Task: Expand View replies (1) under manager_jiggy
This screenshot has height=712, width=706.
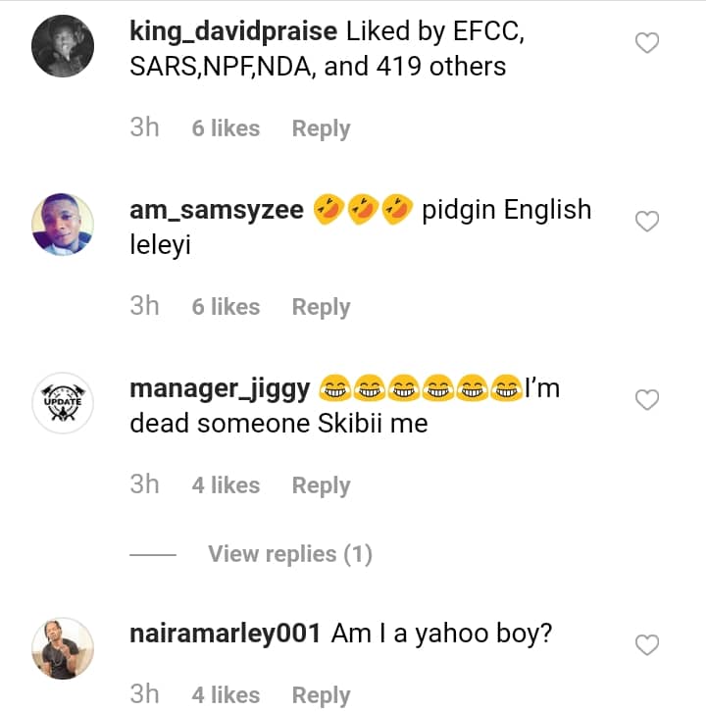Action: pos(289,554)
